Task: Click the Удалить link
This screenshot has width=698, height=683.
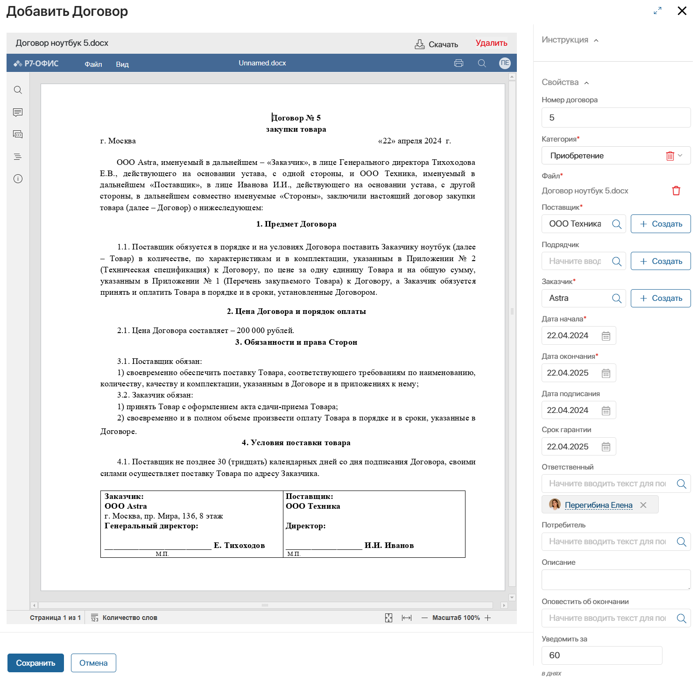Action: click(x=491, y=43)
